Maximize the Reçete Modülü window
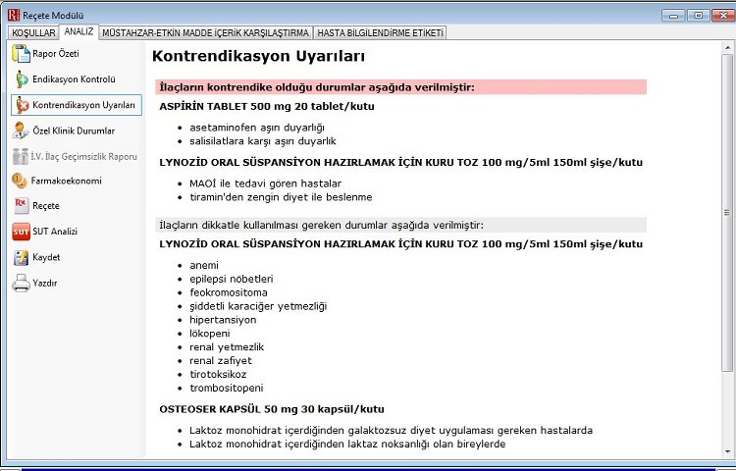Screen dimensions: 736x471 click(x=698, y=16)
